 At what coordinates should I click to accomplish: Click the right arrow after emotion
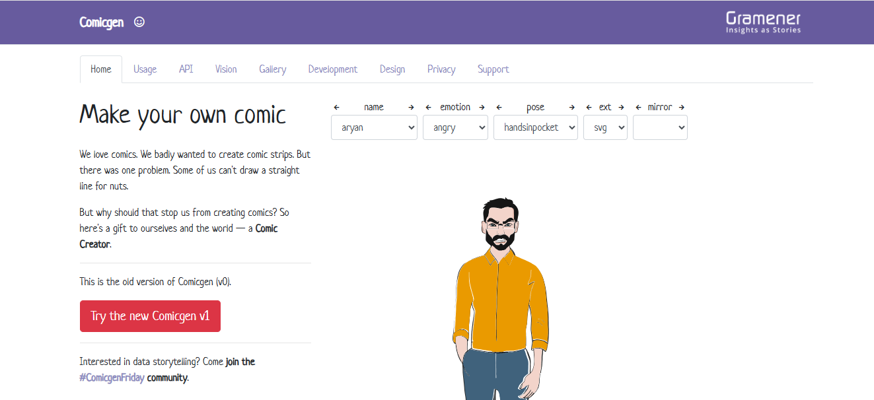point(482,107)
